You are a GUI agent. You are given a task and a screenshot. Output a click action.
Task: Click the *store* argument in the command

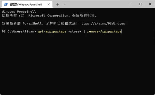(x=75, y=31)
